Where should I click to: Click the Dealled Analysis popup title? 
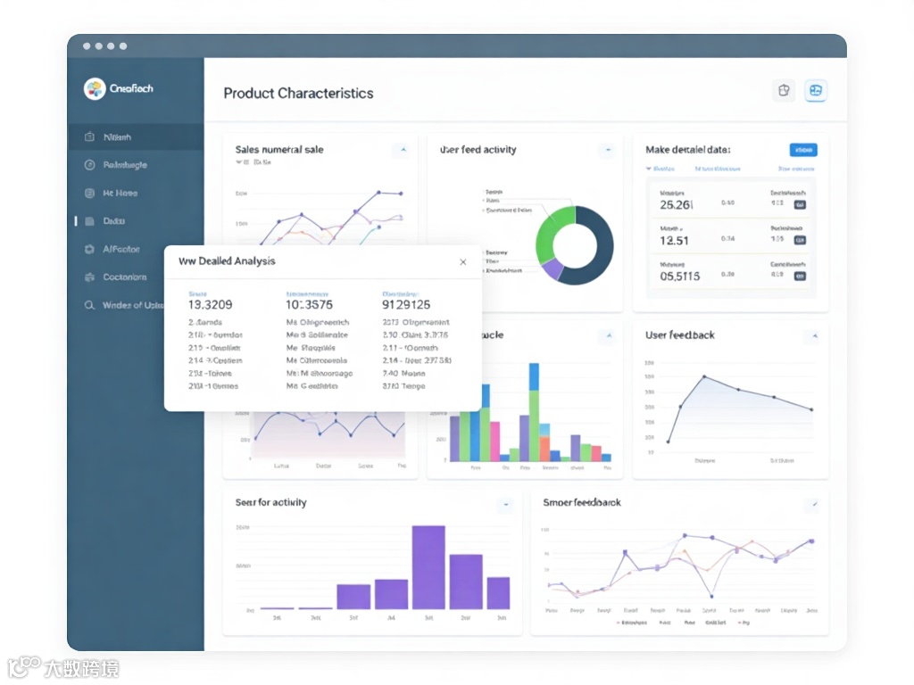click(227, 261)
